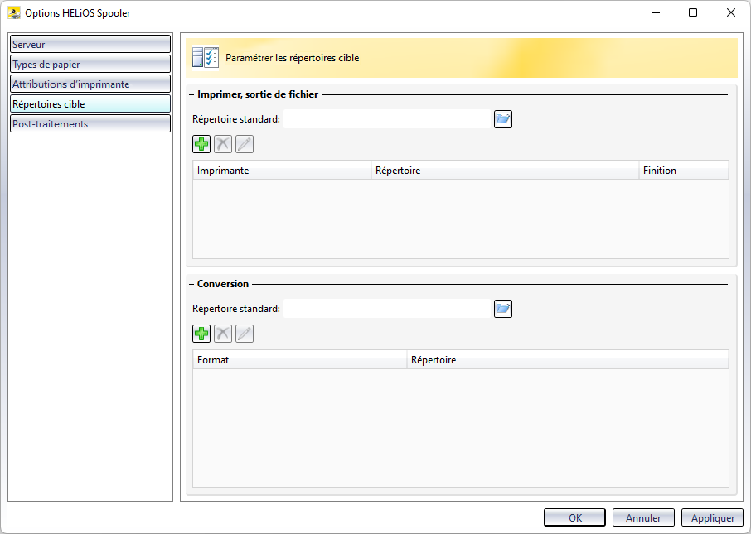Screen dimensions: 751x534
Task: Sort by the Finition column header
Action: click(684, 171)
